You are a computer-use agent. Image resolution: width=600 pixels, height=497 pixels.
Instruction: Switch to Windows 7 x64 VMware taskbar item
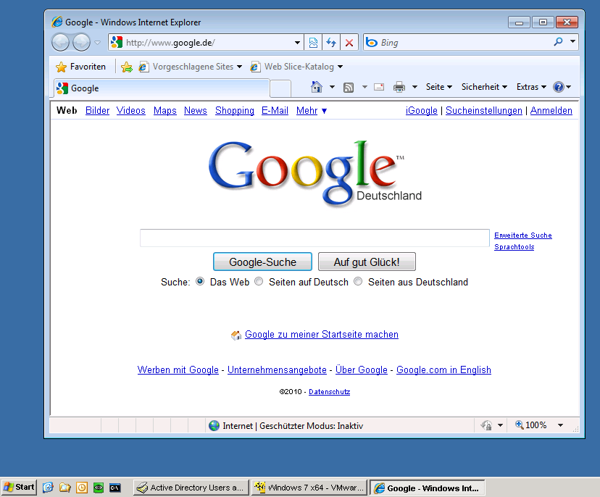pyautogui.click(x=309, y=488)
